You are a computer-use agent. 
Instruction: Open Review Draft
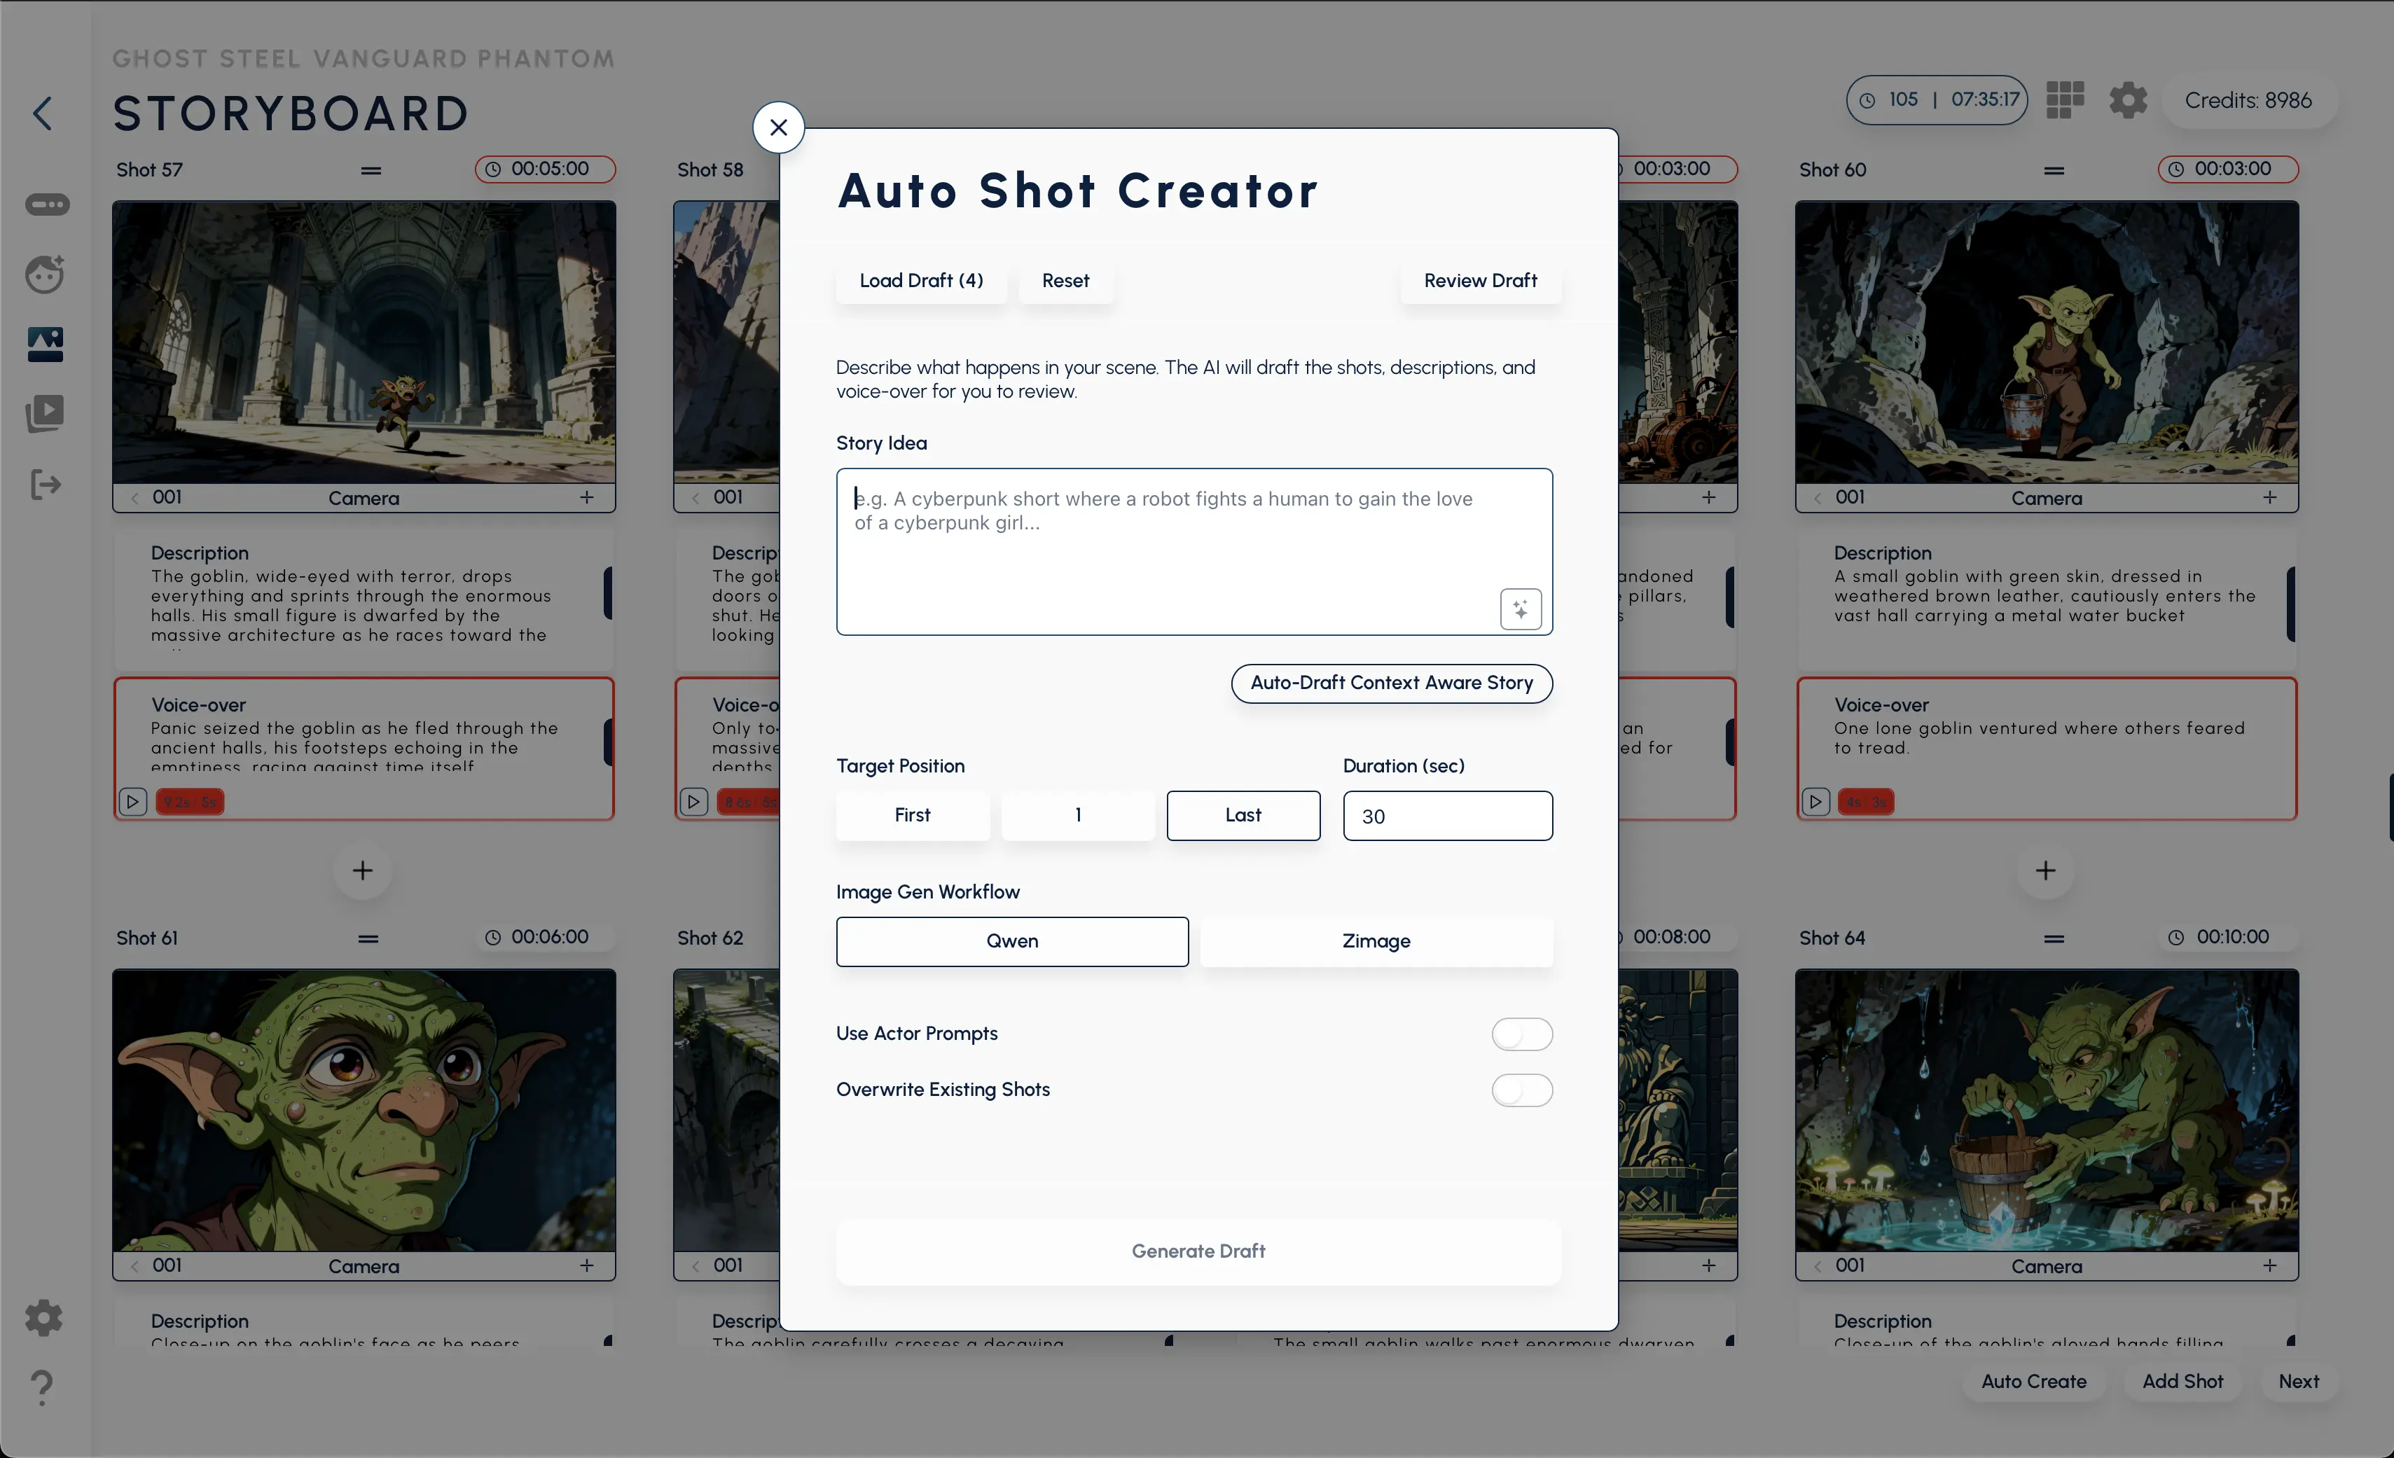(1480, 281)
